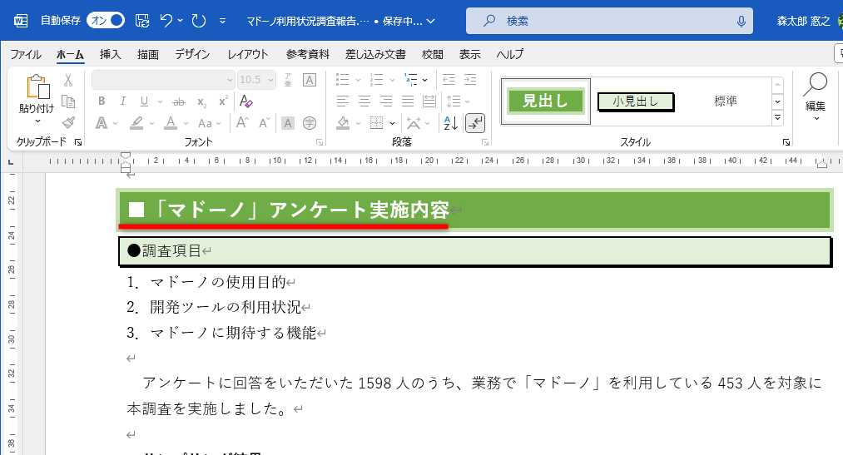Click the font color A swatch
Viewport: 843px width, 455px height.
171,123
